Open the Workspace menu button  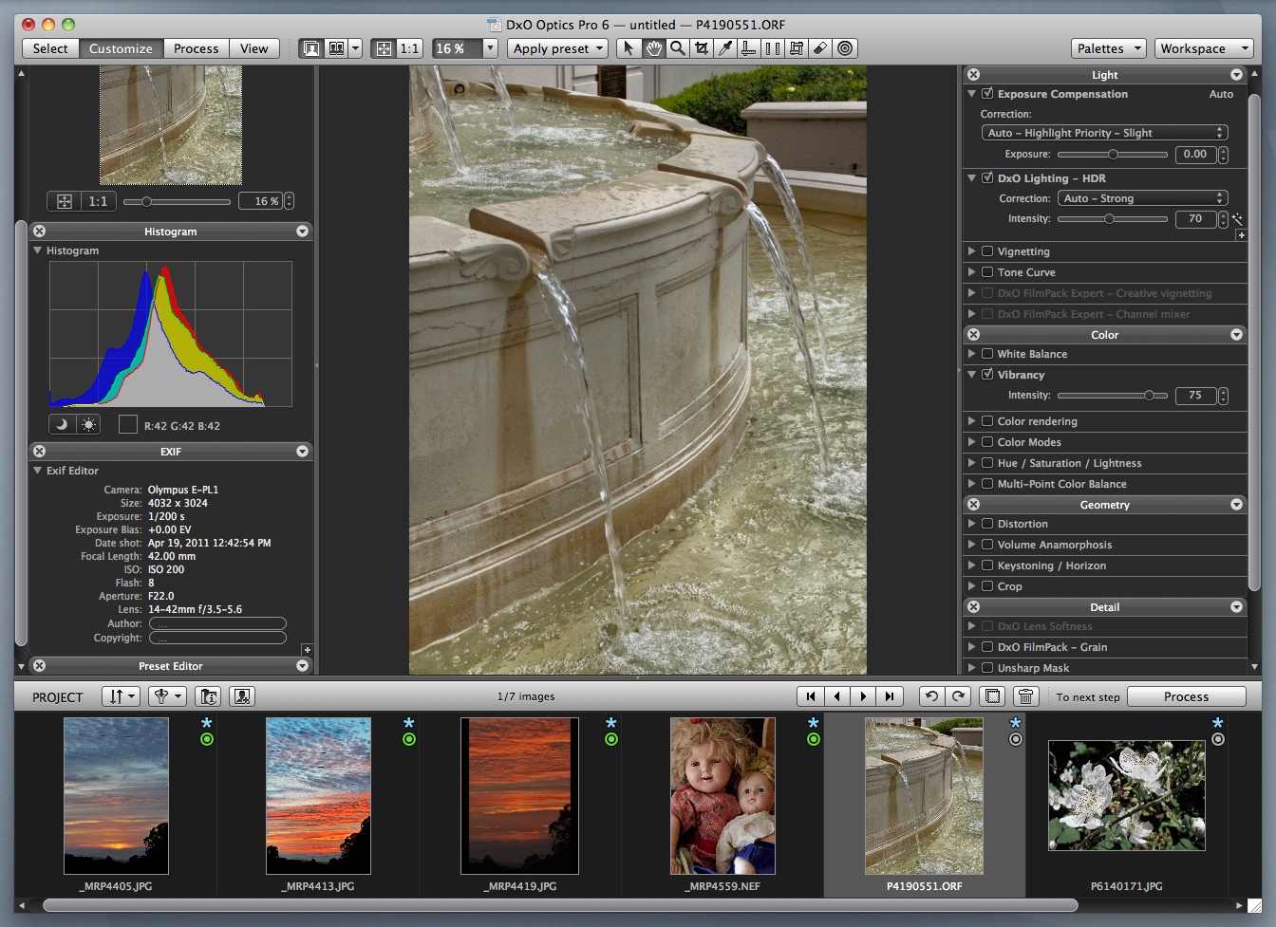click(1203, 48)
